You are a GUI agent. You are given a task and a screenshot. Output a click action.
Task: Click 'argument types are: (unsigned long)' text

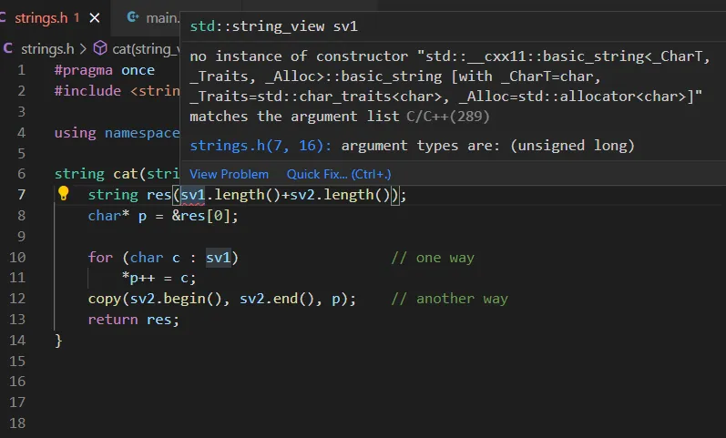[x=487, y=146]
